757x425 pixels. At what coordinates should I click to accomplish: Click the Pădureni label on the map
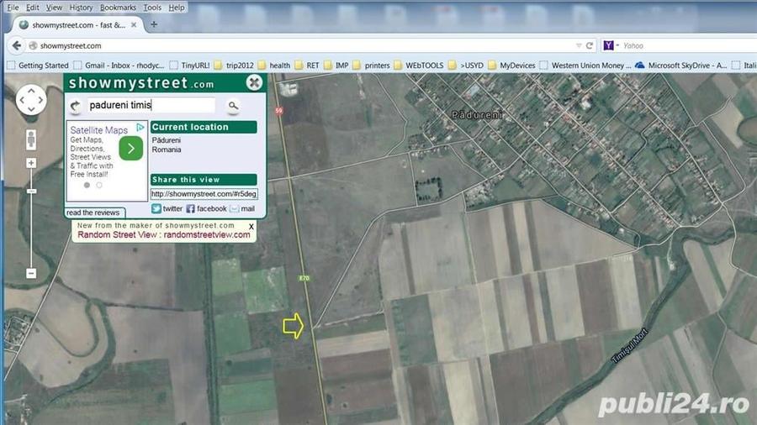click(477, 115)
